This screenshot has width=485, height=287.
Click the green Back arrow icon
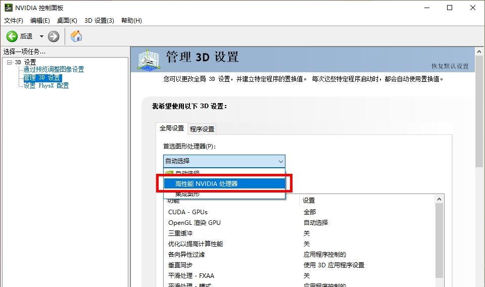tap(12, 36)
